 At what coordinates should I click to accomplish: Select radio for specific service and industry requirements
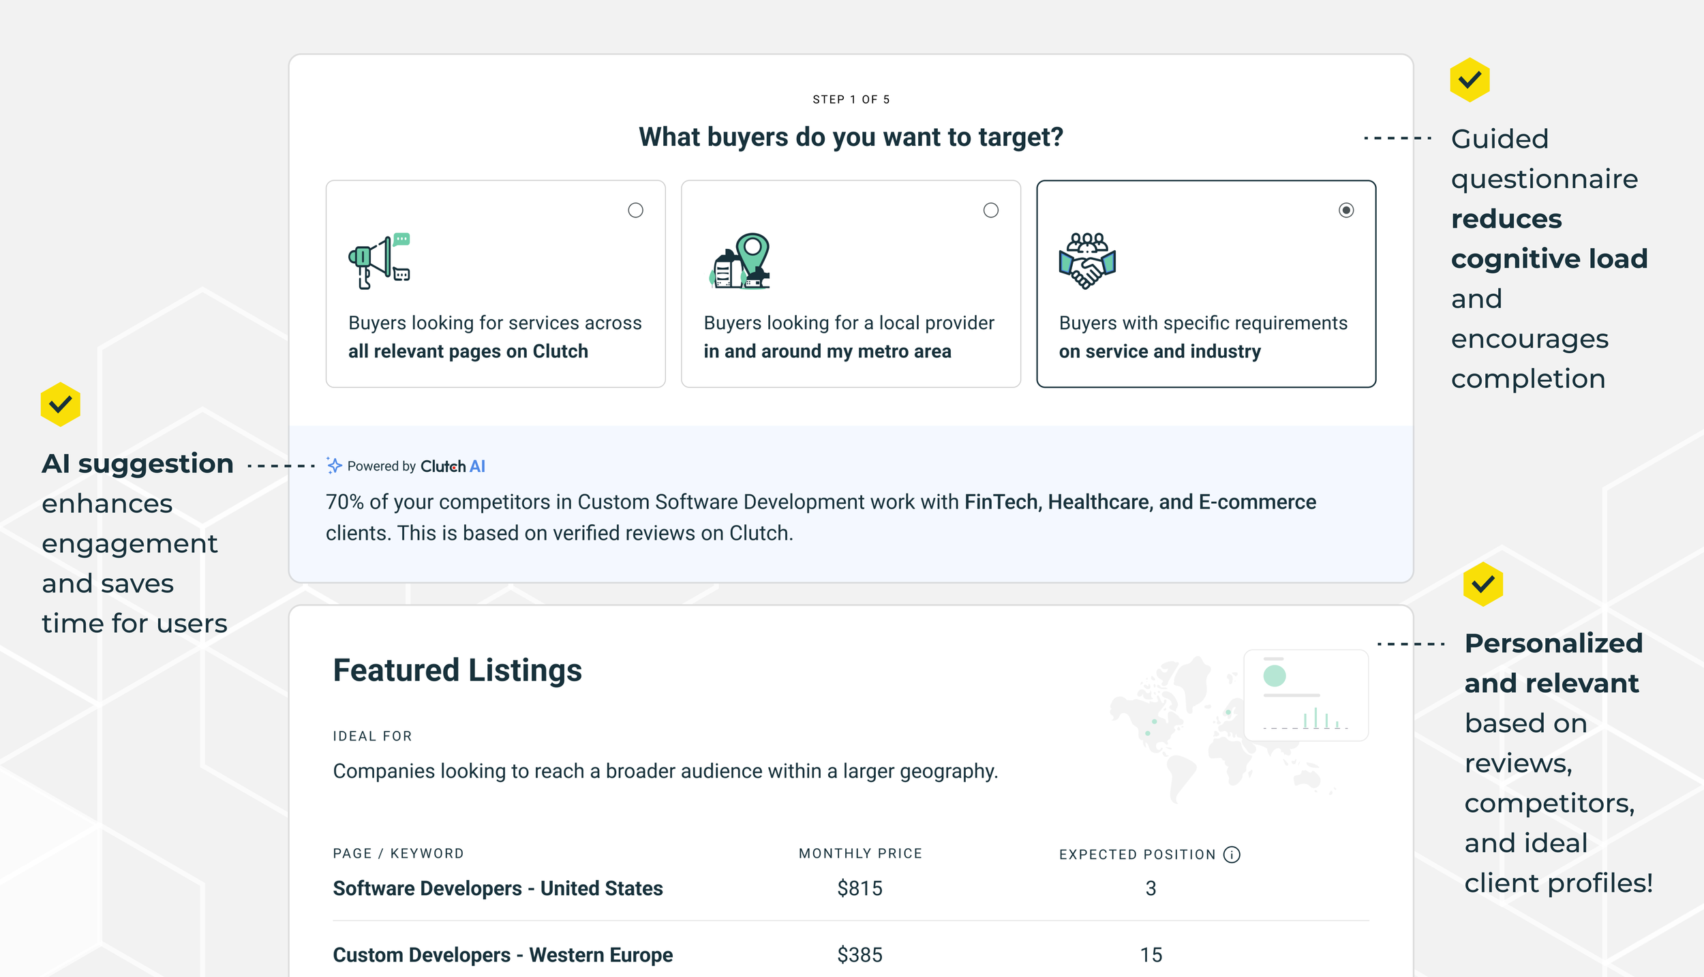(1346, 210)
